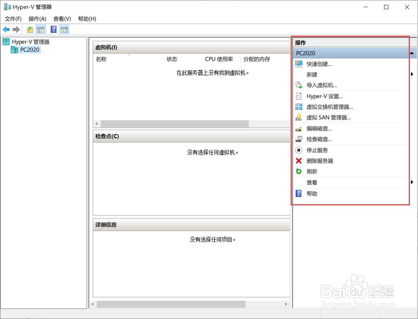Toggle the Action pane toolbar icon

(64, 30)
